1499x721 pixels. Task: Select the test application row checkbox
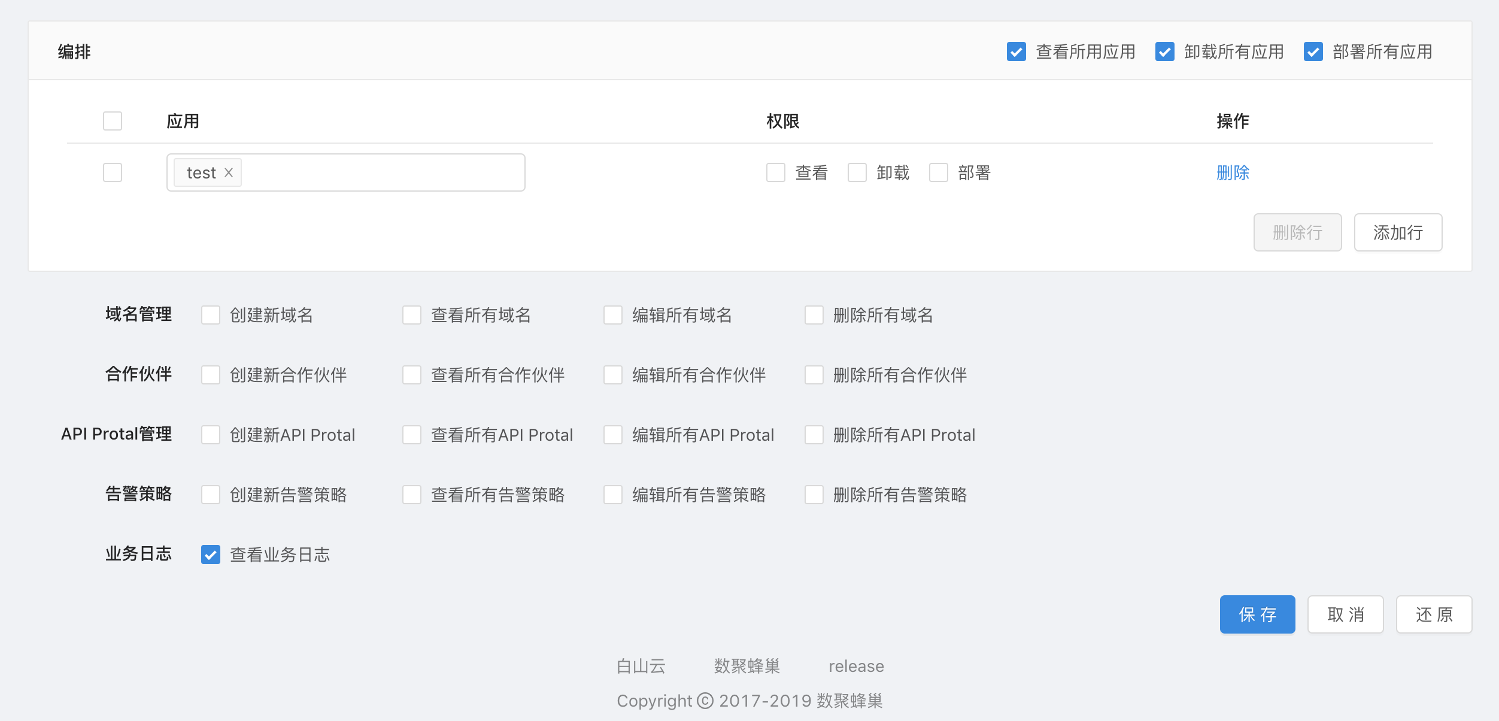pos(113,172)
